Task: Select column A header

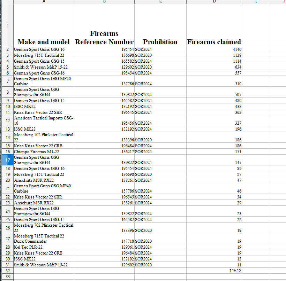Action: (x=44, y=2)
